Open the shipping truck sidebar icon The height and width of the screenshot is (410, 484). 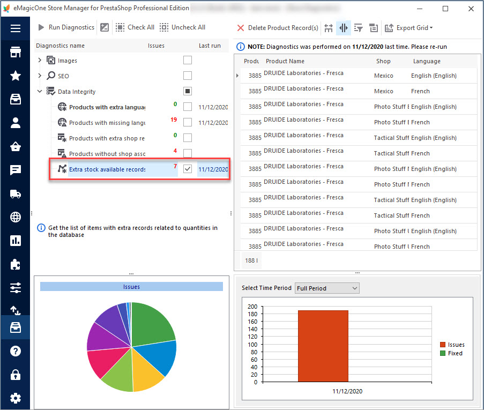[x=16, y=194]
